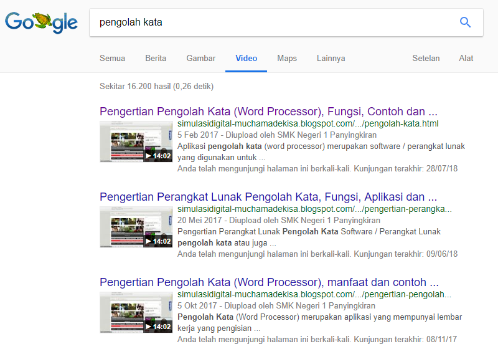Image resolution: width=498 pixels, height=354 pixels.
Task: Click the pengertian-pengolah... green URL
Action: (x=314, y=295)
